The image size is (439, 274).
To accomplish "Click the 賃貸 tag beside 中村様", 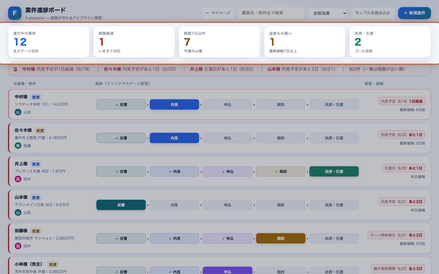I will 36,97.
